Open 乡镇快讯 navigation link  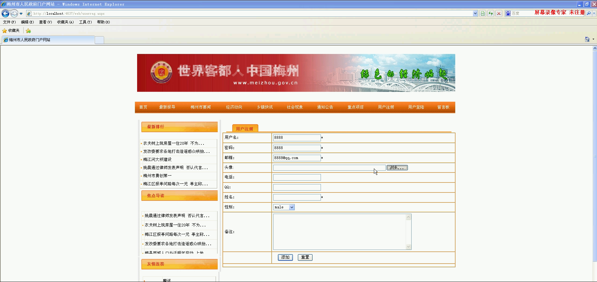coord(265,107)
